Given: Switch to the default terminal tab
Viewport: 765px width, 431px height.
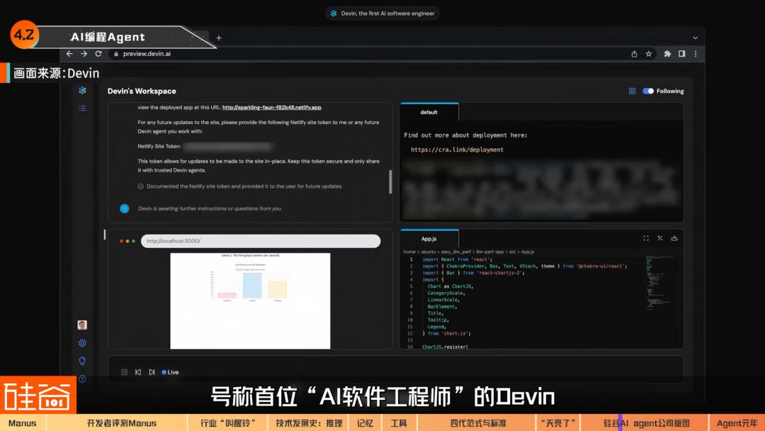Looking at the screenshot, I should click(x=429, y=111).
